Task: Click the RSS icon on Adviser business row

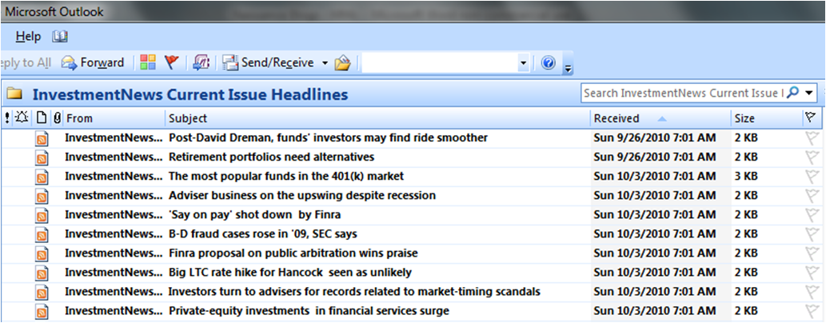Action: 42,196
